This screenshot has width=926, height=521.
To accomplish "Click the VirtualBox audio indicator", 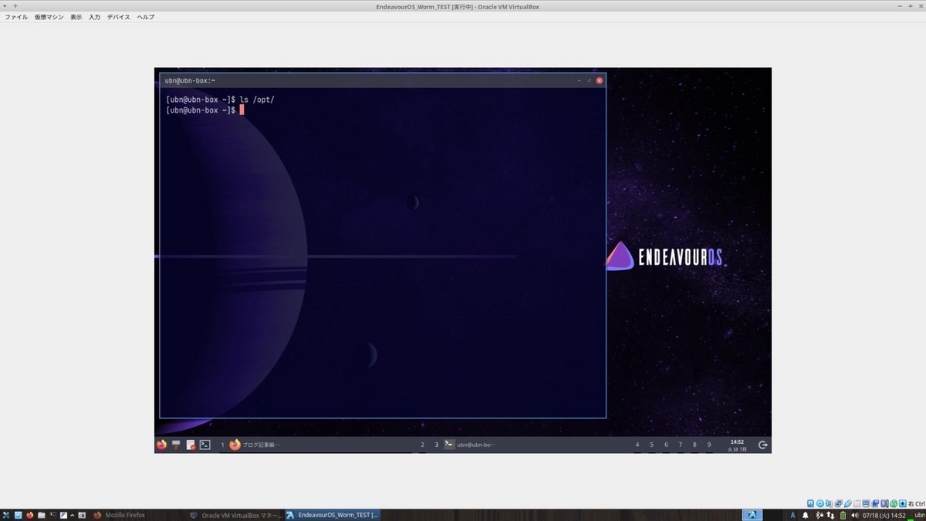I will pos(829,503).
